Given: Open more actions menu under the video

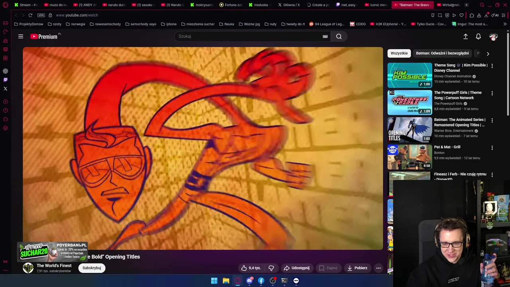Looking at the screenshot, I should [379, 268].
